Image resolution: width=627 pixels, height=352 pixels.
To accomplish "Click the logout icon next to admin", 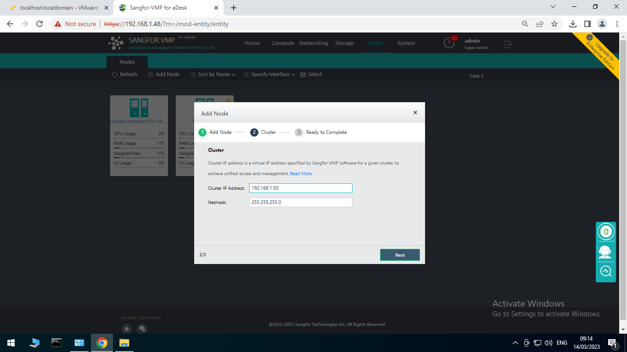I will tap(507, 44).
